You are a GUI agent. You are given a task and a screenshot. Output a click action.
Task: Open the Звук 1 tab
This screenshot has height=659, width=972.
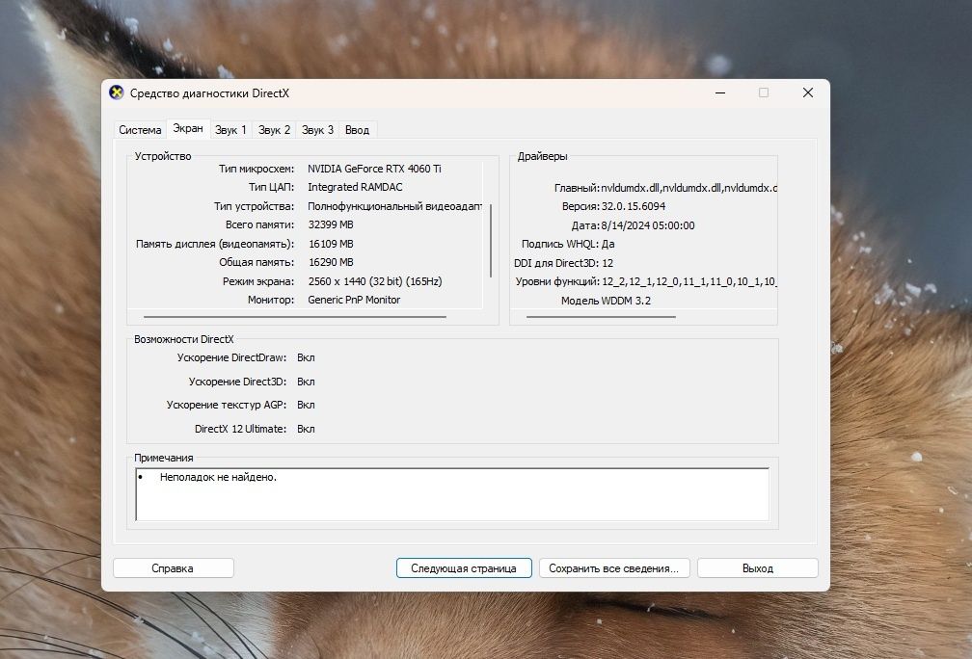[230, 130]
